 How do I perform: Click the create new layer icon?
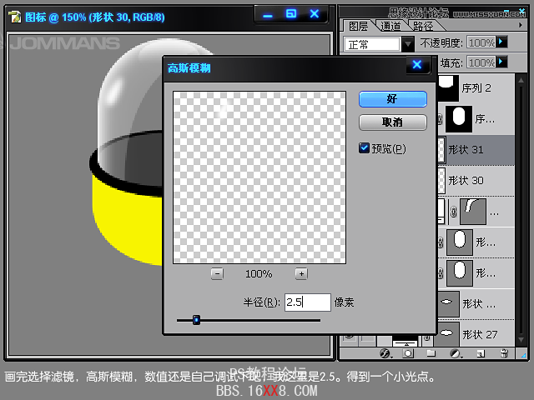[481, 353]
